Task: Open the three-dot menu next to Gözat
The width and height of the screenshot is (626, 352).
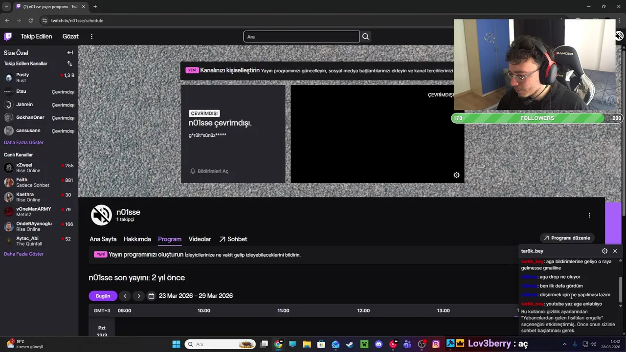Action: [91, 36]
